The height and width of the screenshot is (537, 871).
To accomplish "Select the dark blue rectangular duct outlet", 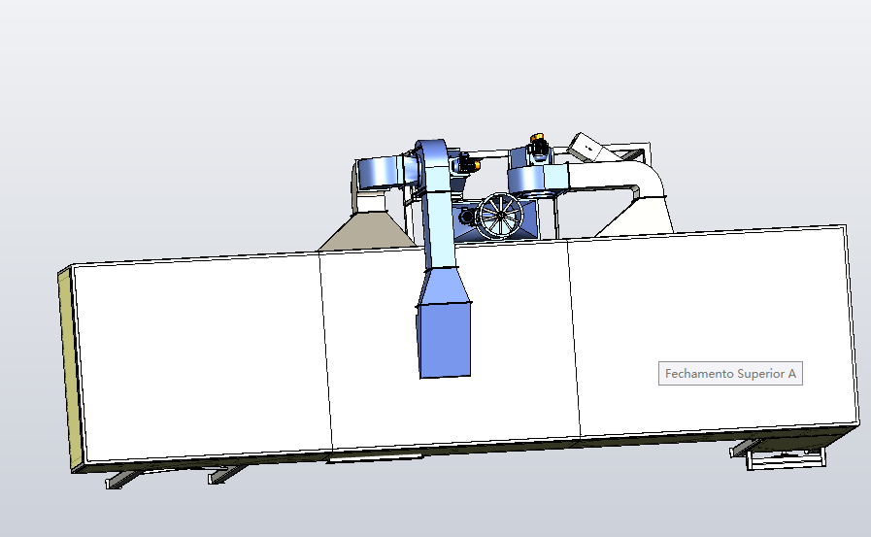I will [x=445, y=340].
